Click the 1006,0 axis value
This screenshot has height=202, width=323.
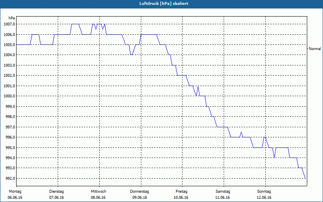(x=9, y=35)
